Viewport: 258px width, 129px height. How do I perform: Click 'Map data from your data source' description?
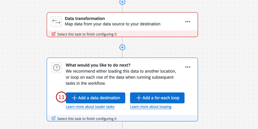(x=112, y=24)
